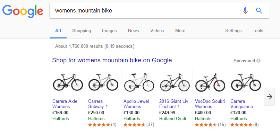Click the Google logo
The width and height of the screenshot is (280, 133).
(x=23, y=11)
